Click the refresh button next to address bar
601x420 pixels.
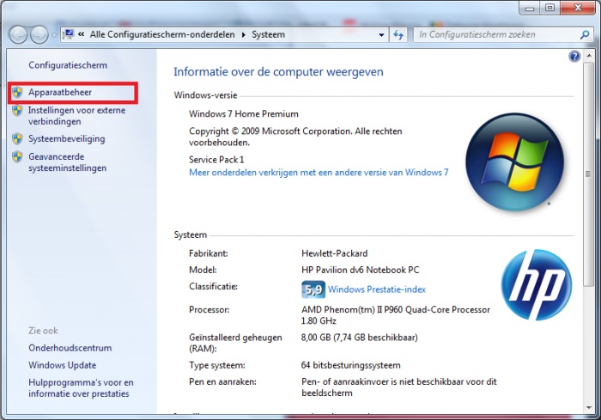pyautogui.click(x=398, y=35)
